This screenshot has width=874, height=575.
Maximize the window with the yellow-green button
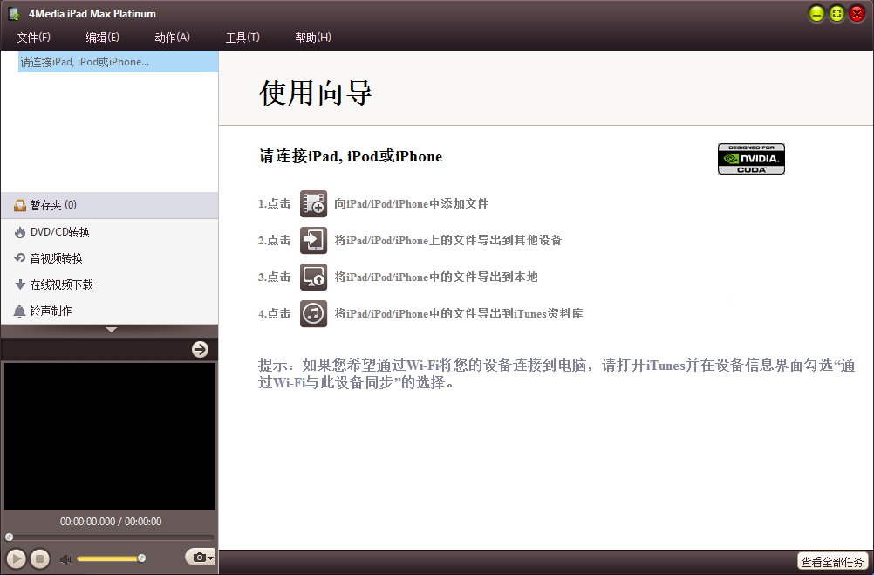[x=836, y=13]
